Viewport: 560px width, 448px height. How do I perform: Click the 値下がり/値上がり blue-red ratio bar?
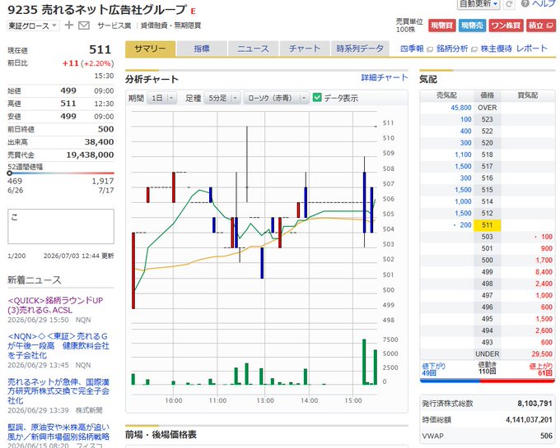tap(488, 381)
